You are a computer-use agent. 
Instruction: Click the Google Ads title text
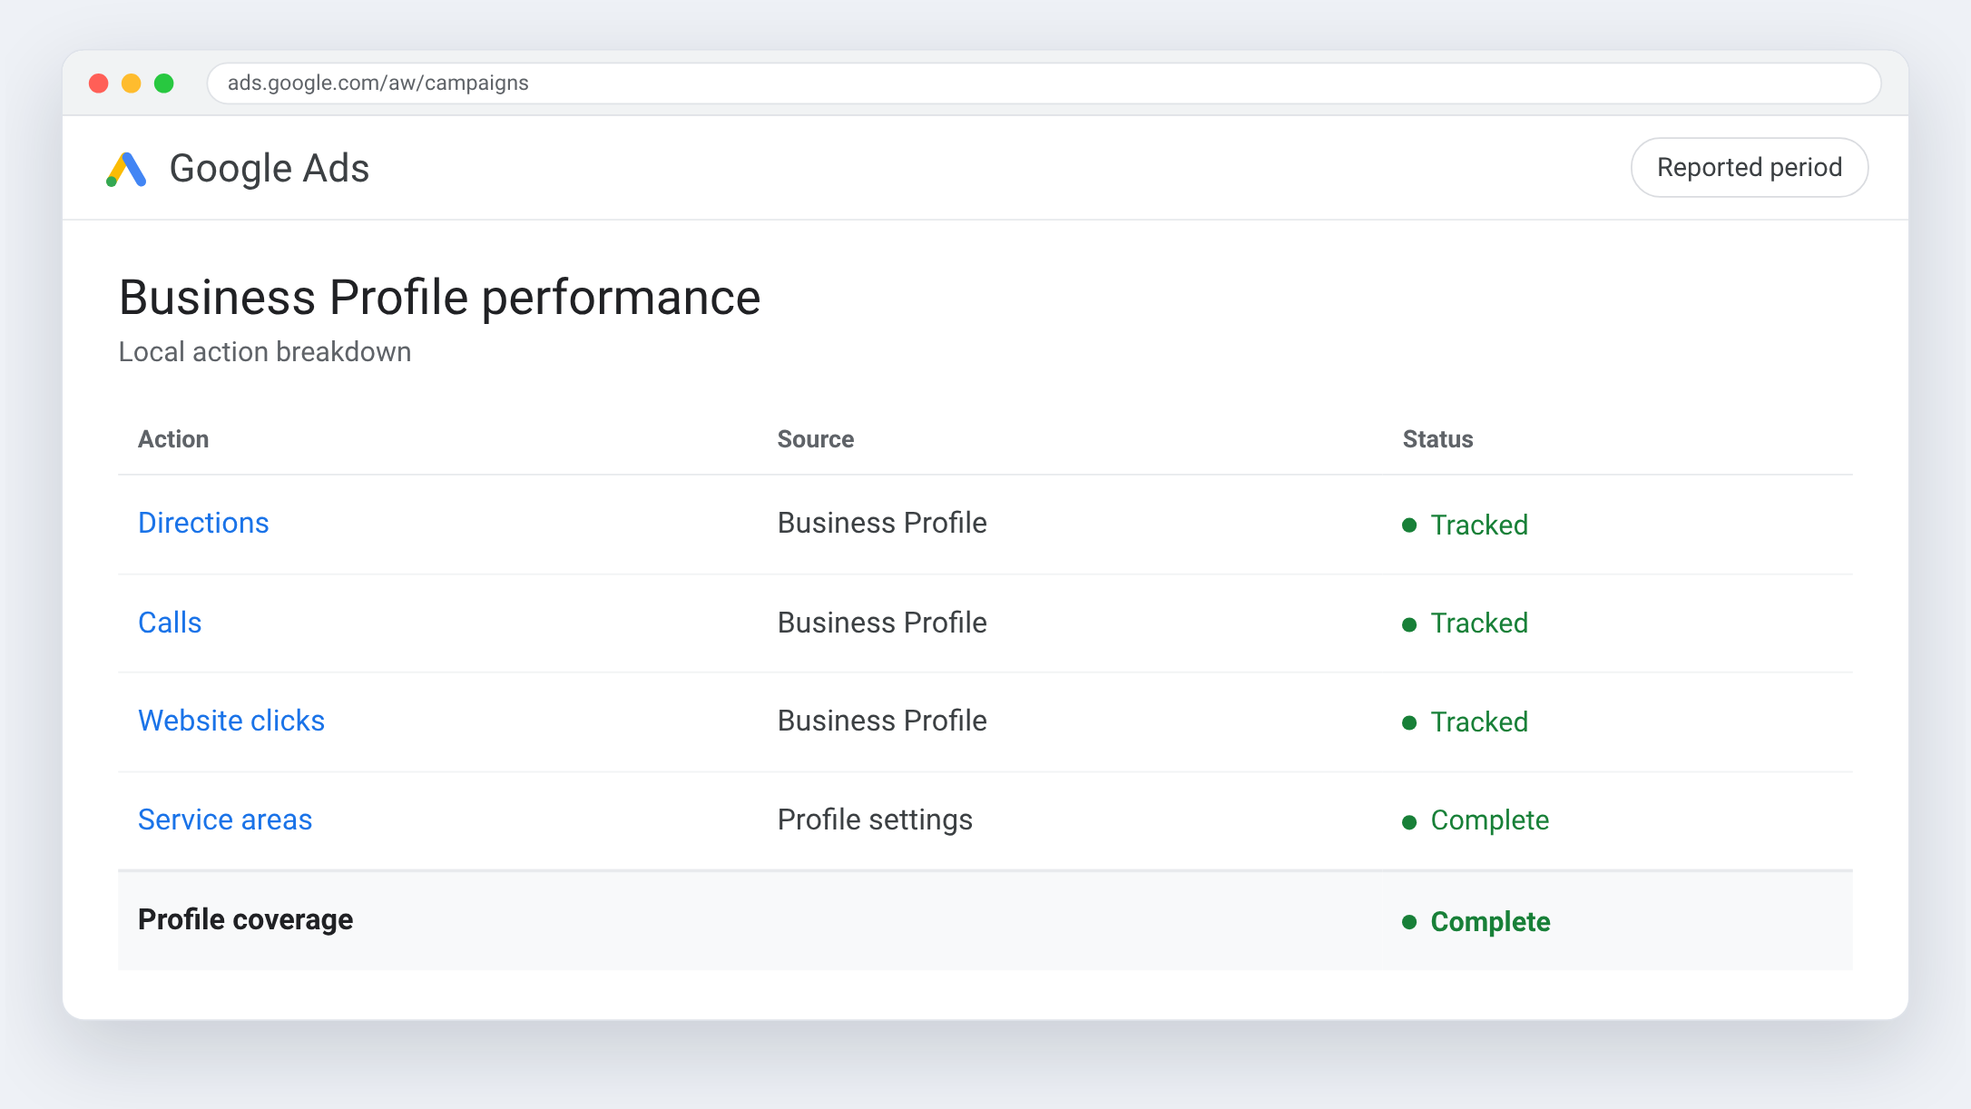click(270, 169)
